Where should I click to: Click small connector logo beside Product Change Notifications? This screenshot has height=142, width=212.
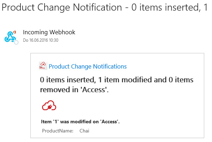click(x=43, y=66)
